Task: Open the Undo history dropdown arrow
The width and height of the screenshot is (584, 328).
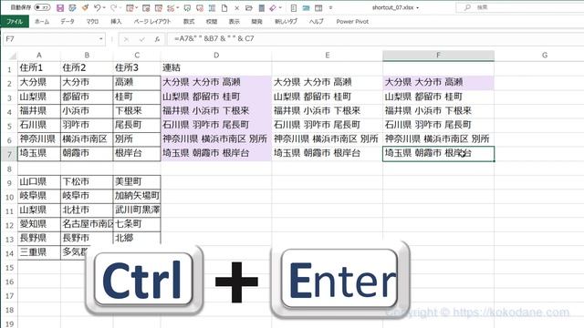Action: [x=104, y=8]
